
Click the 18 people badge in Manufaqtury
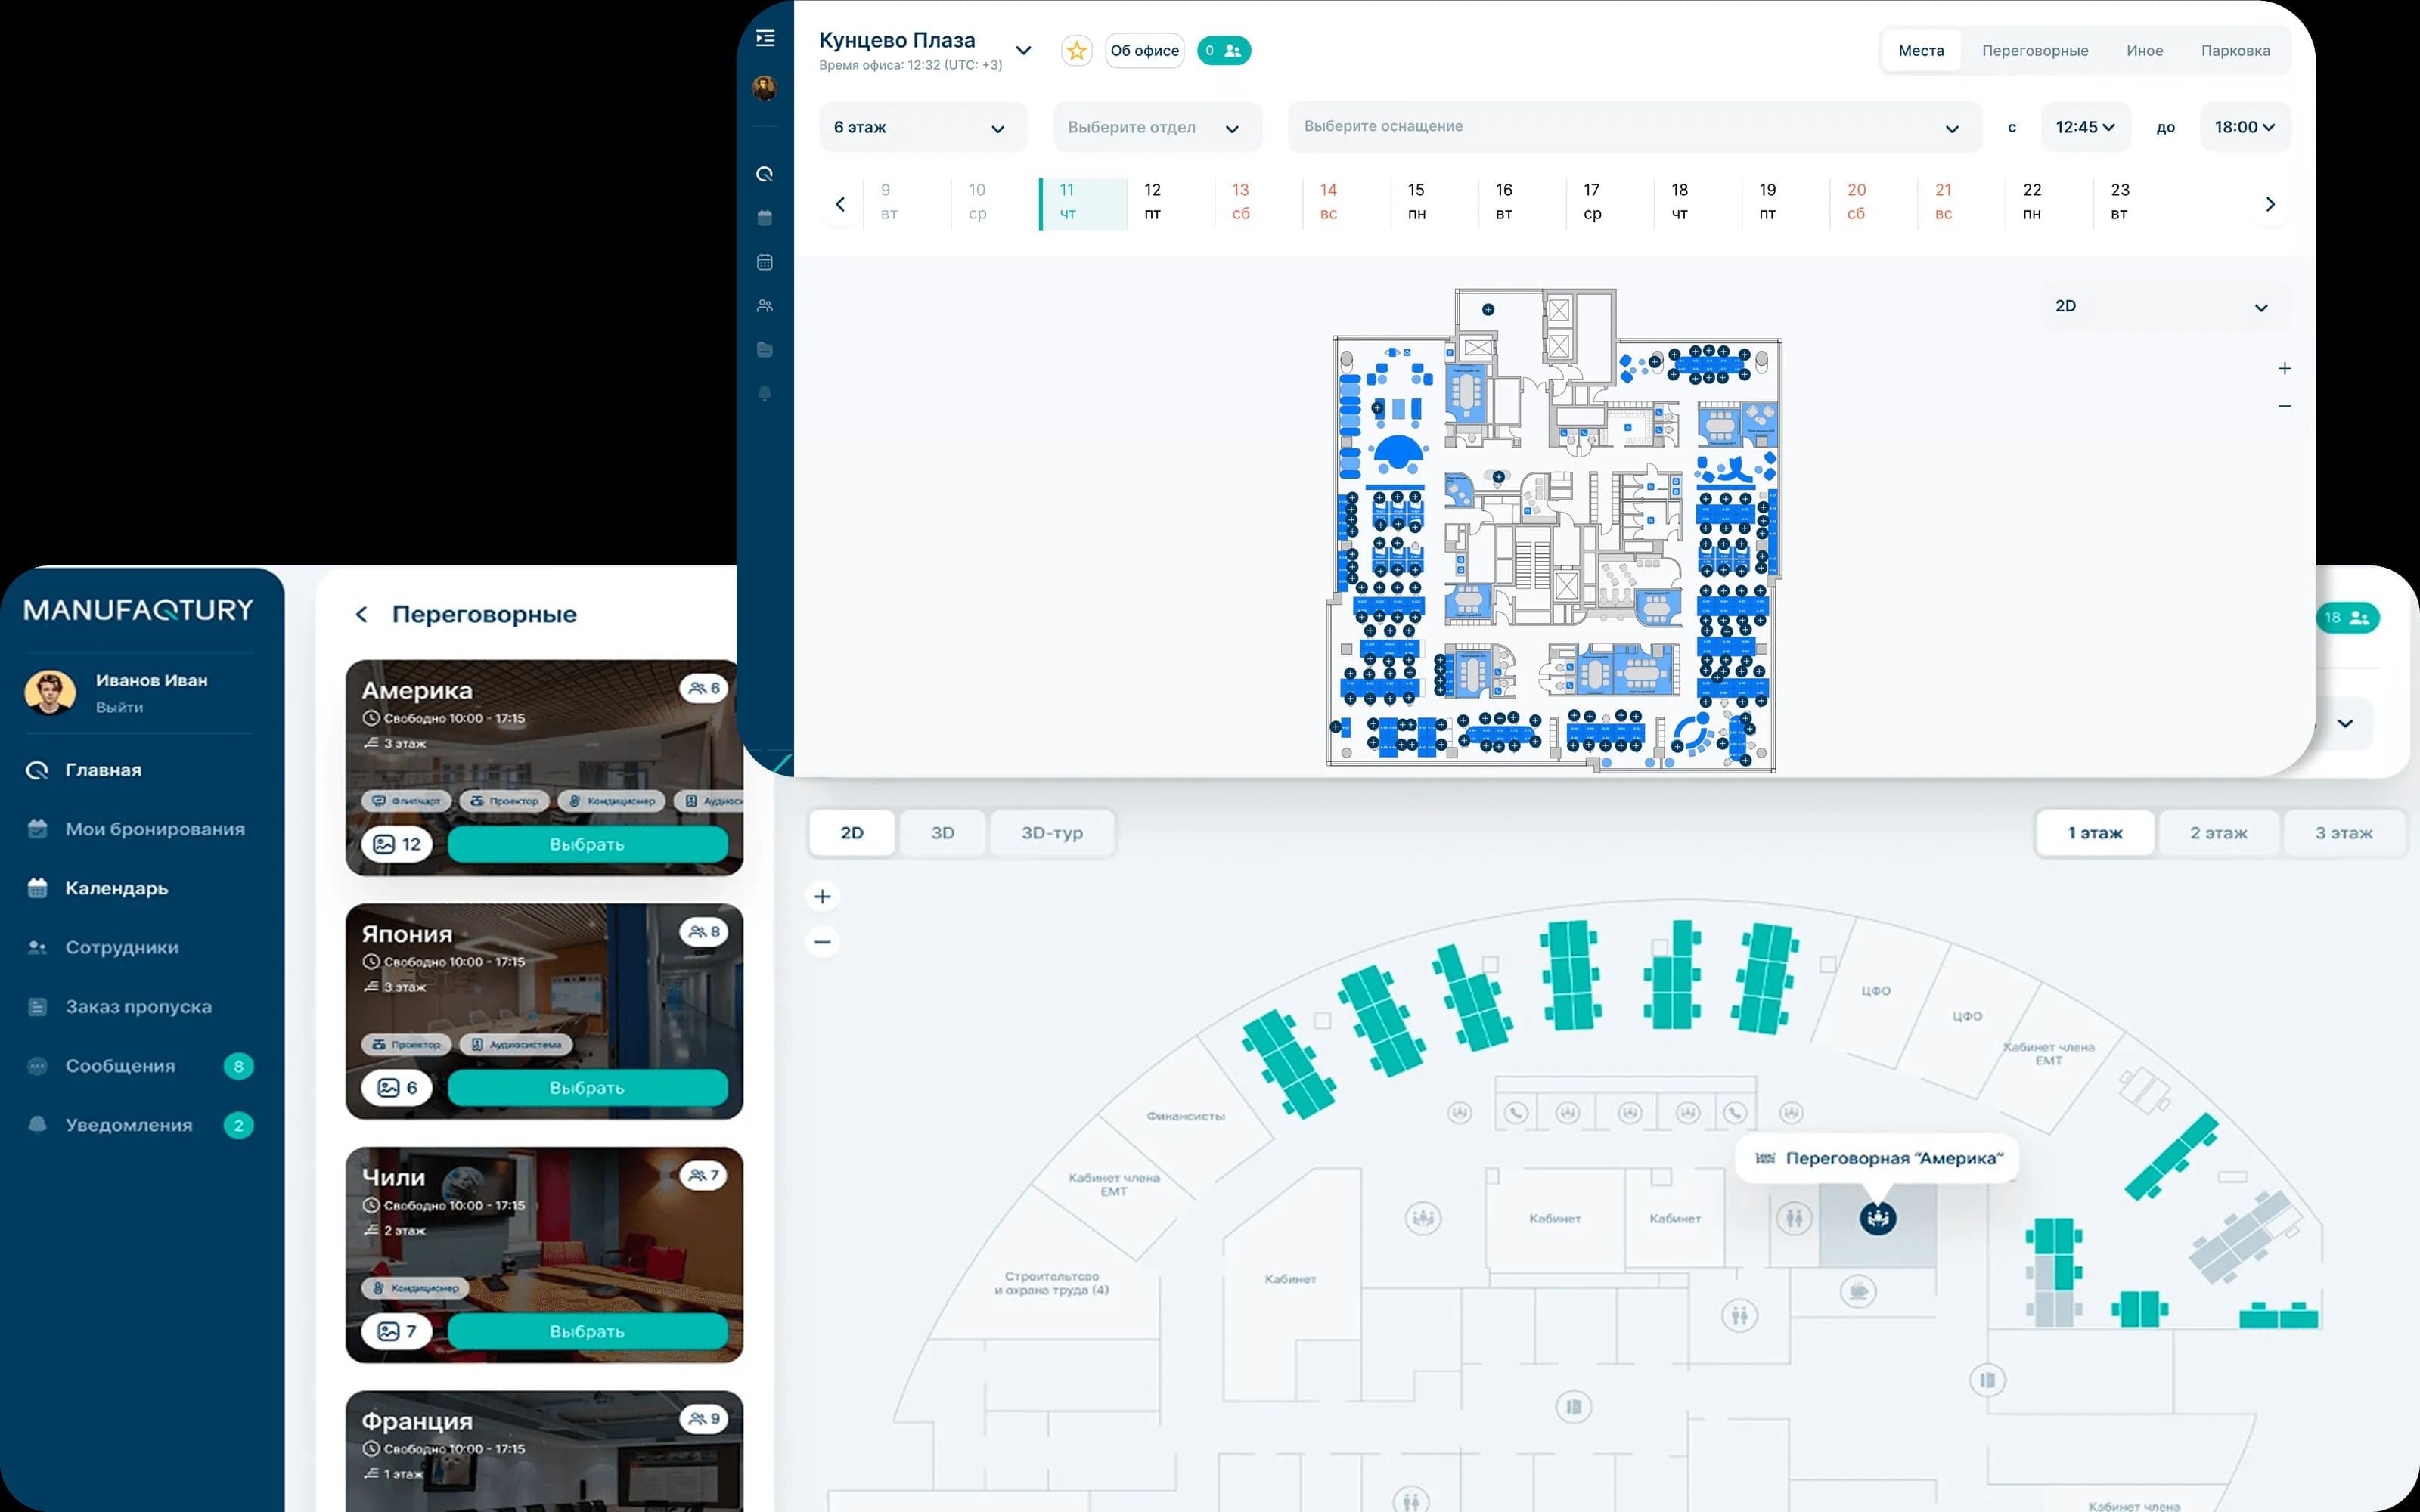pyautogui.click(x=2347, y=618)
